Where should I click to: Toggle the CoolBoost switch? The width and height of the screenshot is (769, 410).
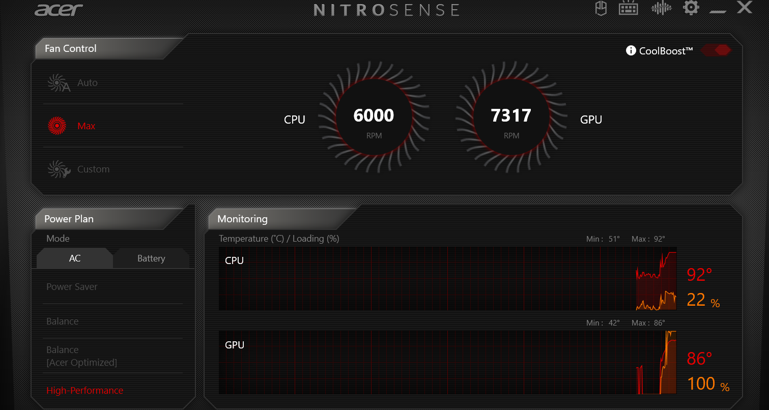tap(716, 50)
